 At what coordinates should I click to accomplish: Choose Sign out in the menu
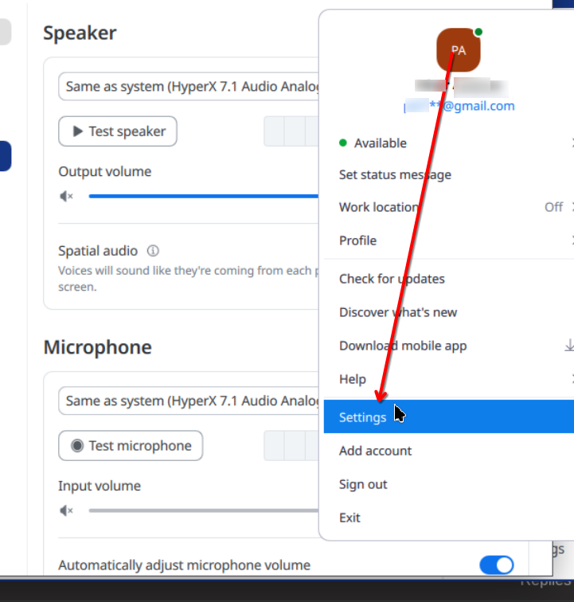pos(363,484)
